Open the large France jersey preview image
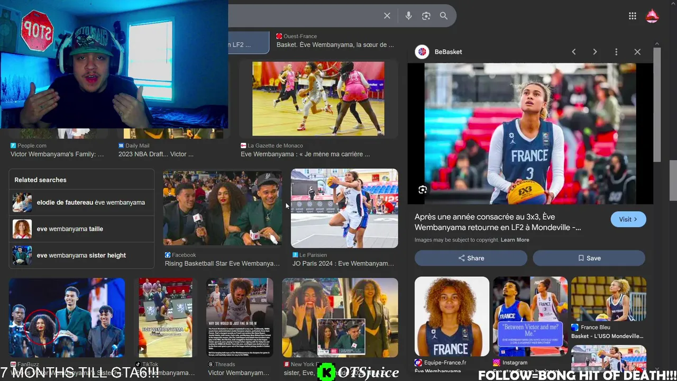The height and width of the screenshot is (381, 677). pyautogui.click(x=530, y=133)
